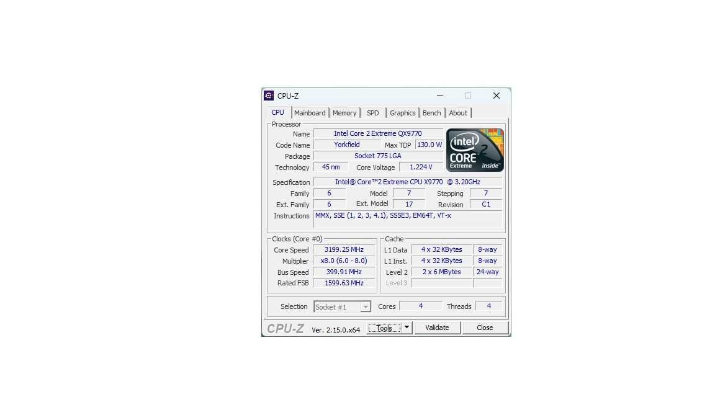Click the Ext. Model value 17

pyautogui.click(x=409, y=204)
